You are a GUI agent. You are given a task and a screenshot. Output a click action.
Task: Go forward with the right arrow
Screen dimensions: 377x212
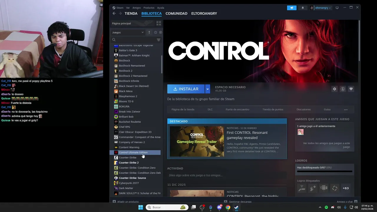120,14
